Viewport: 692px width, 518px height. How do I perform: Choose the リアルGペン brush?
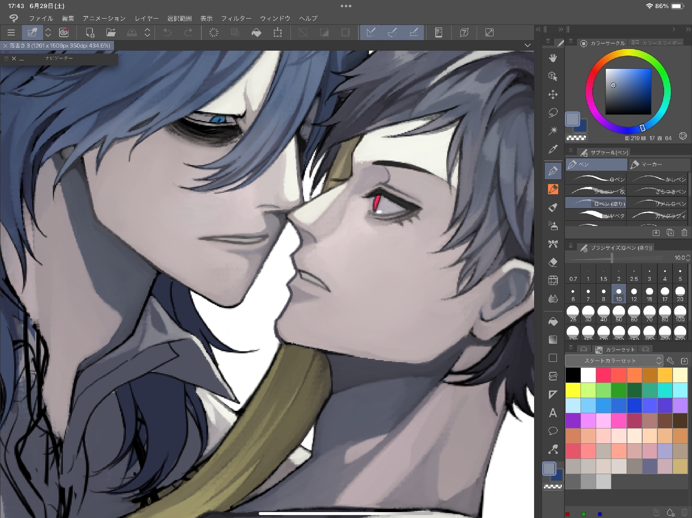(658, 203)
